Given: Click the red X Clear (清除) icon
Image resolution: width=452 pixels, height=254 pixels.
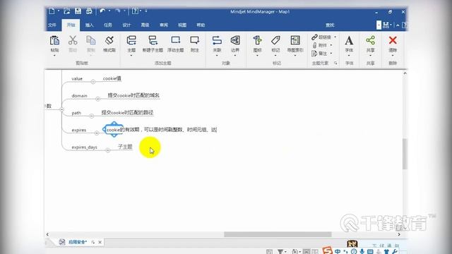Looking at the screenshot, I should (x=393, y=40).
